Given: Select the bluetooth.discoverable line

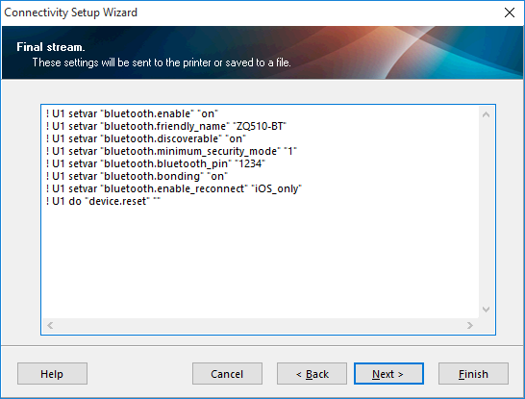Looking at the screenshot, I should [x=146, y=138].
